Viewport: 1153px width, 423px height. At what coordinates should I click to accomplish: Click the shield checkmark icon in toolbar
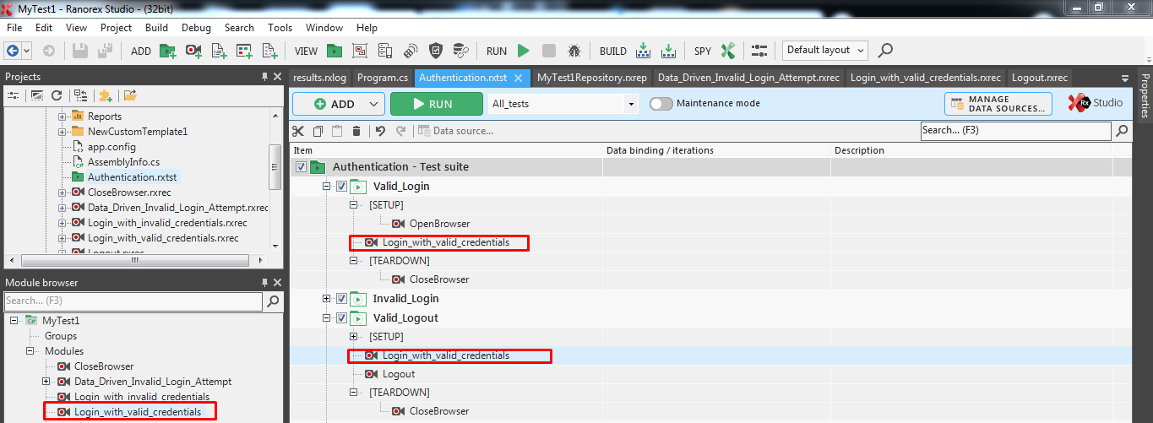(436, 51)
